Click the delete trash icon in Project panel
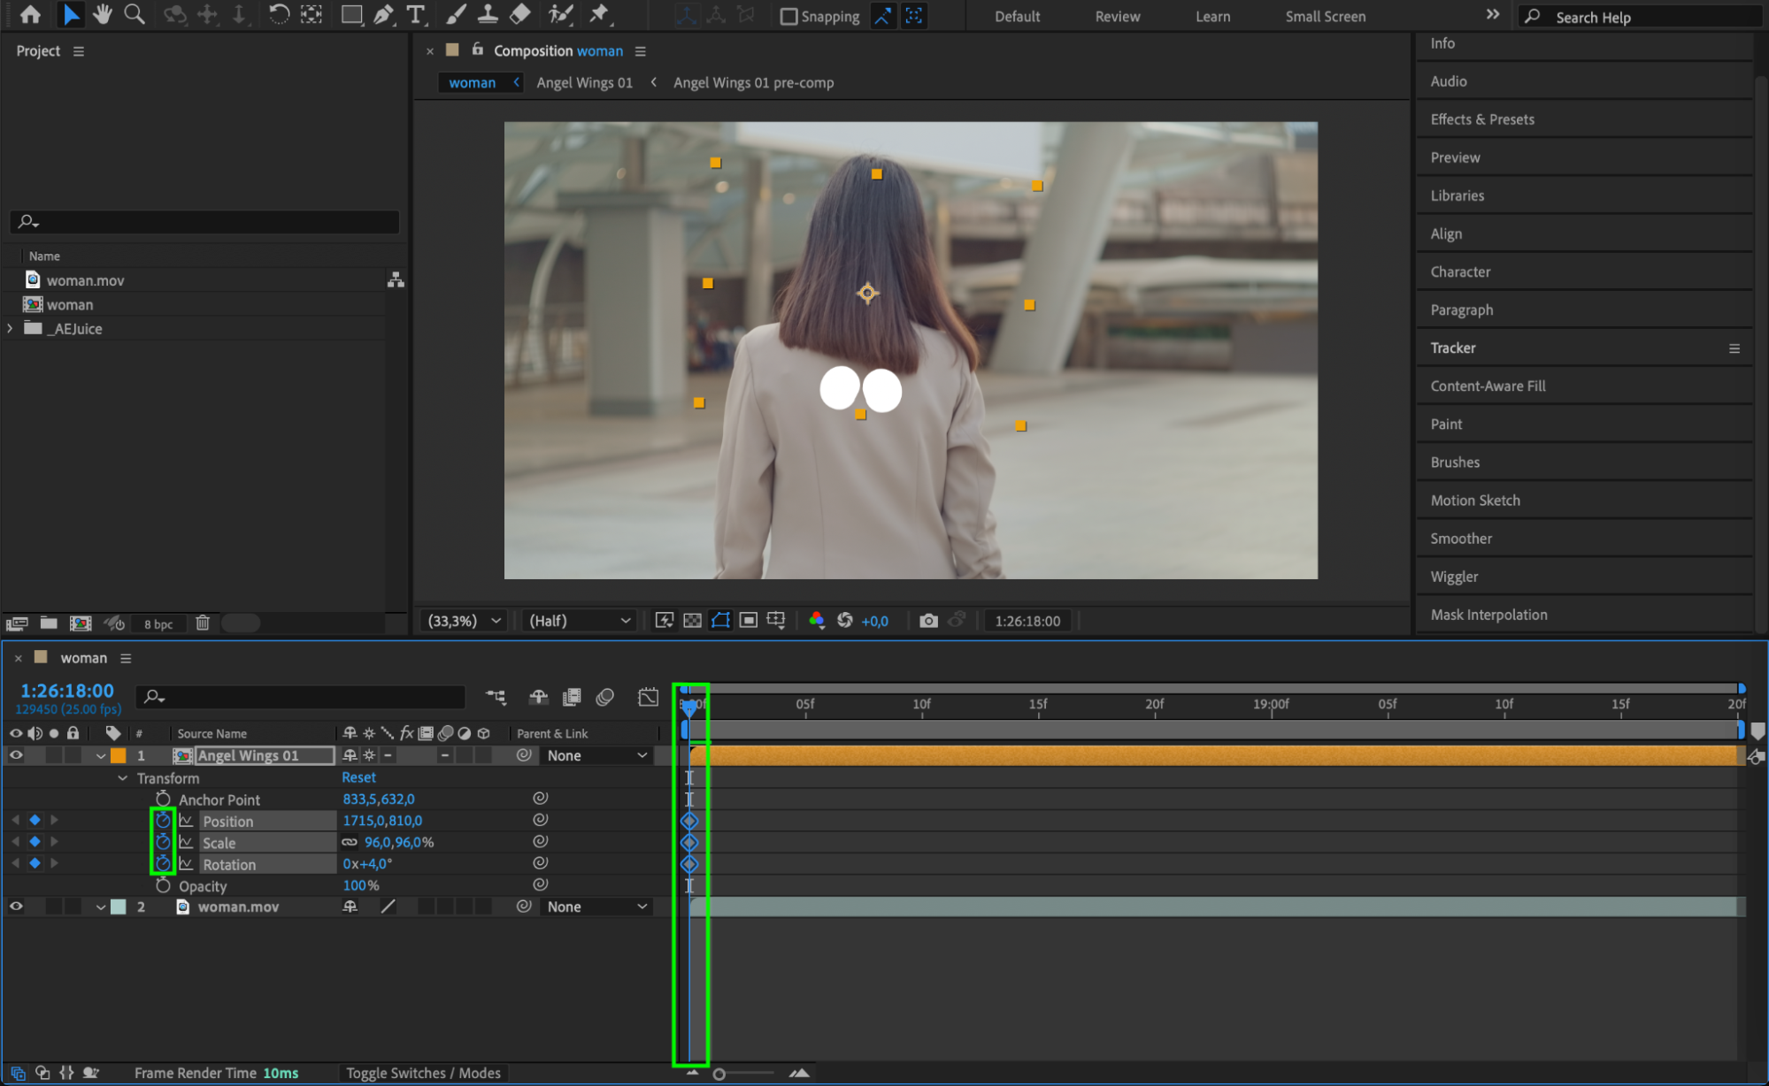The image size is (1769, 1086). [x=202, y=623]
